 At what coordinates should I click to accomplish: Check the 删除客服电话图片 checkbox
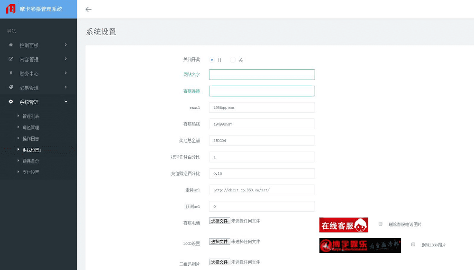[380, 224]
